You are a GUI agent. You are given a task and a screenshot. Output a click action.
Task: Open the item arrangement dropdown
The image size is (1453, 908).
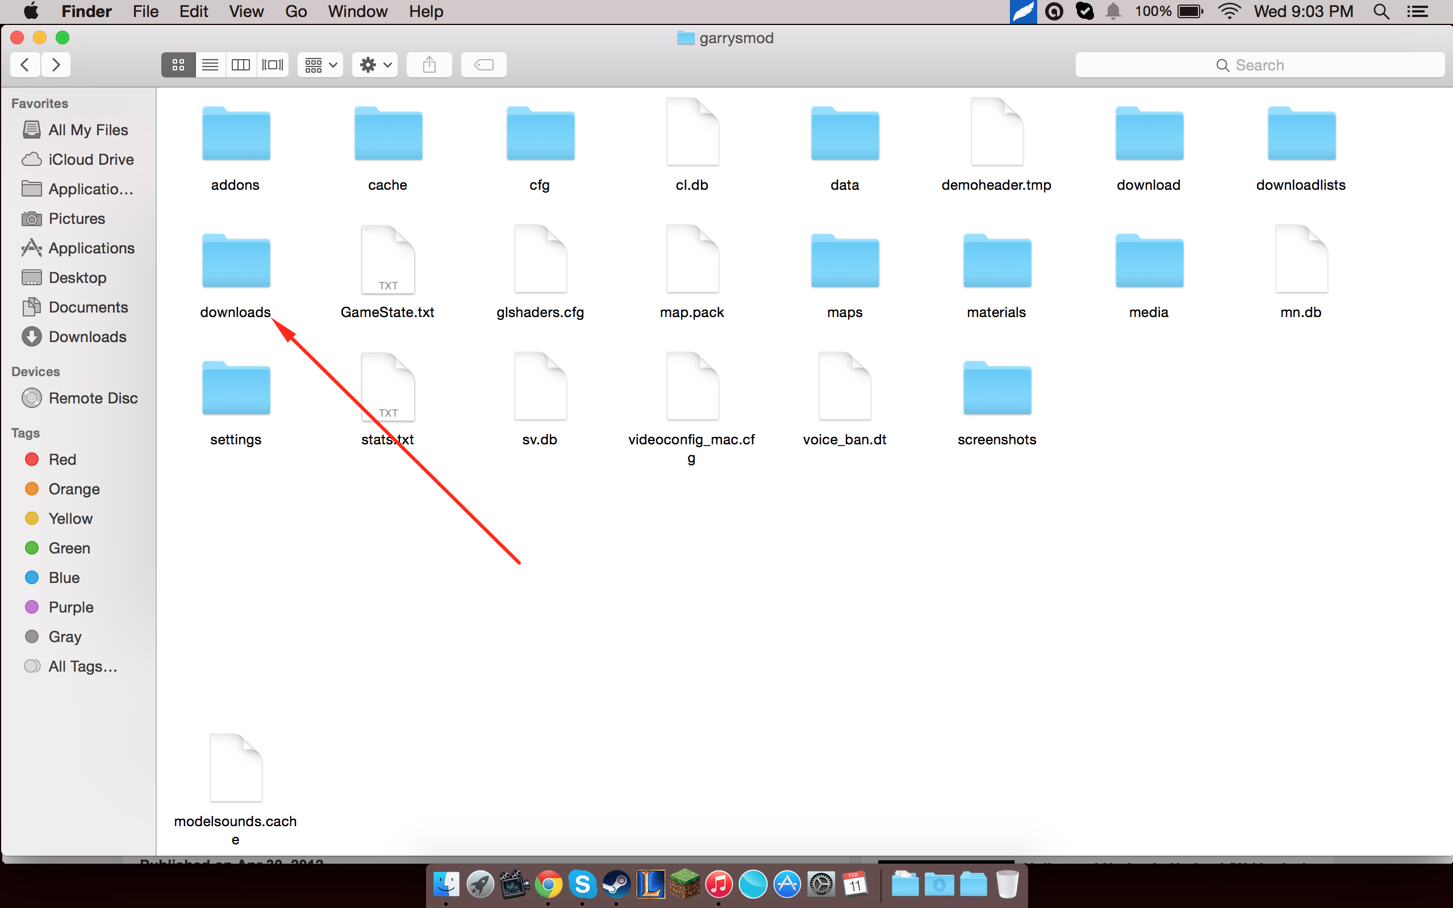tap(320, 65)
